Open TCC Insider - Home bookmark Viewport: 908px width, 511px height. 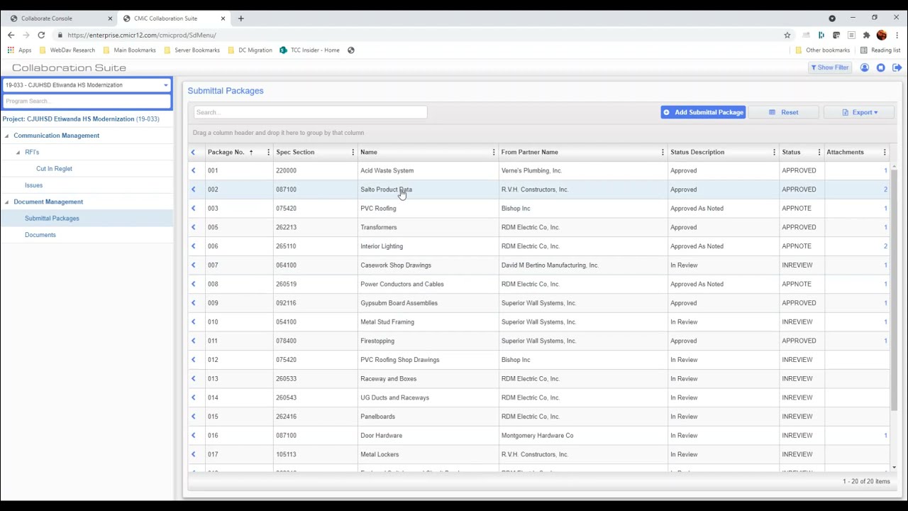tap(309, 50)
